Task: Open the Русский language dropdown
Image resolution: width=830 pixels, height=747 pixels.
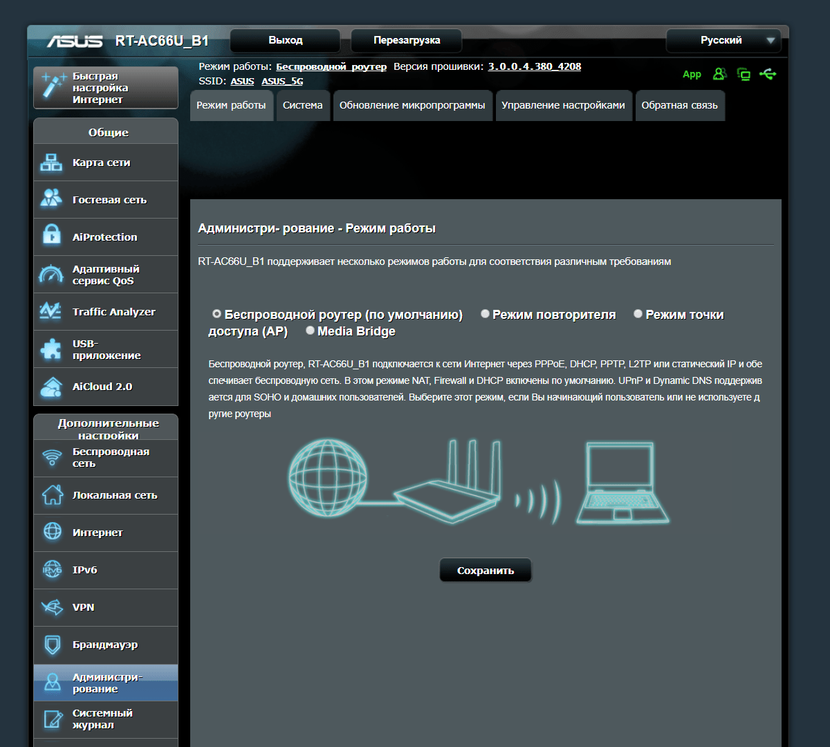Action: [723, 40]
